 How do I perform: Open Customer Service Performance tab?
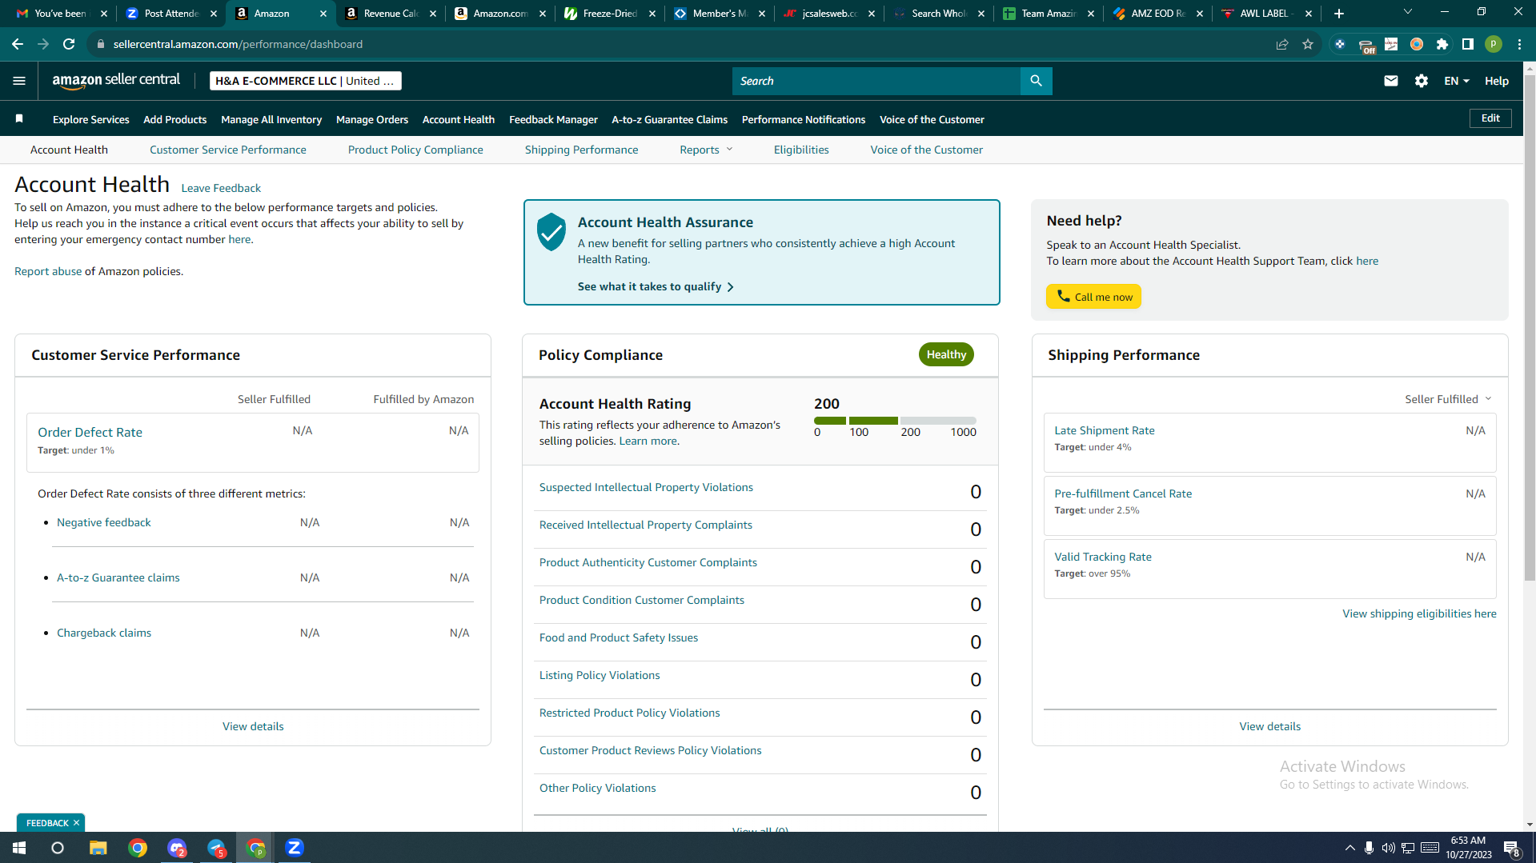click(227, 150)
